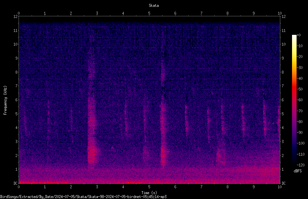Image resolution: width=308 pixels, height=199 pixels.
Task: Click the "2" tick on the right frequency axis
Action: pos(283,155)
